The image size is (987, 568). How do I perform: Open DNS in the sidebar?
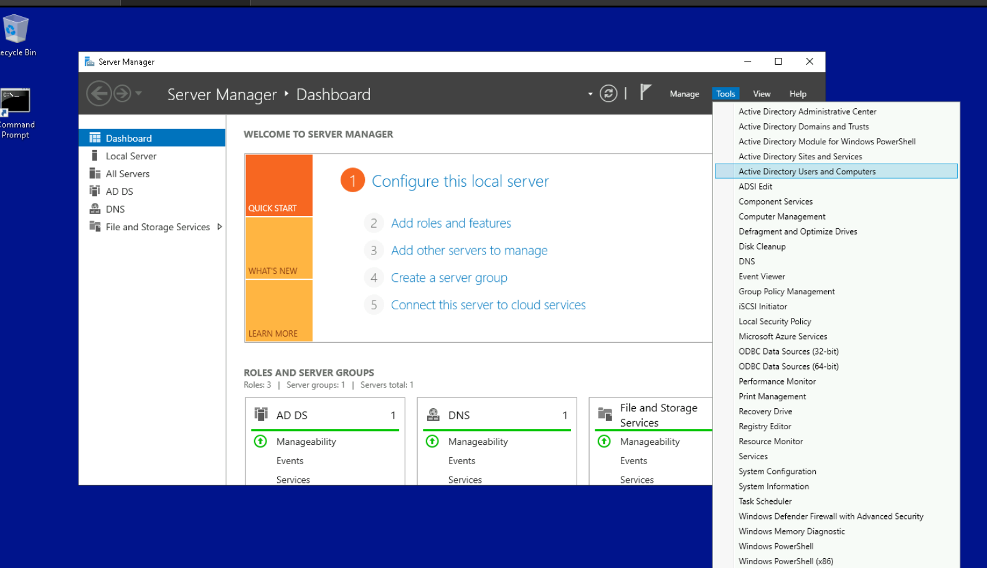click(152, 209)
